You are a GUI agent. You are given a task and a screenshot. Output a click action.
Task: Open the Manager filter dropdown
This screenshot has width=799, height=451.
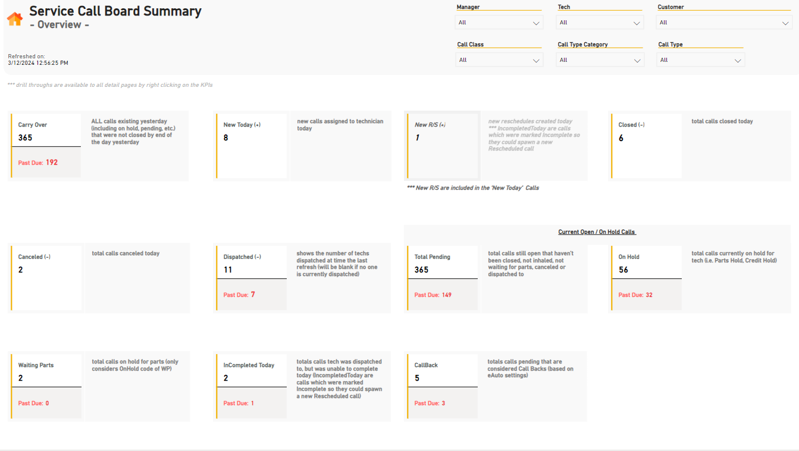pyautogui.click(x=499, y=23)
